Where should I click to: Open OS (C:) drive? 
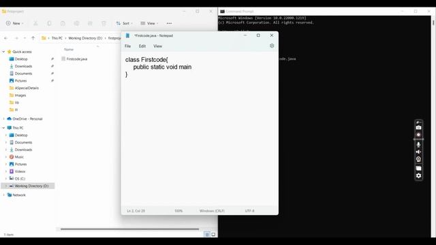(20, 178)
